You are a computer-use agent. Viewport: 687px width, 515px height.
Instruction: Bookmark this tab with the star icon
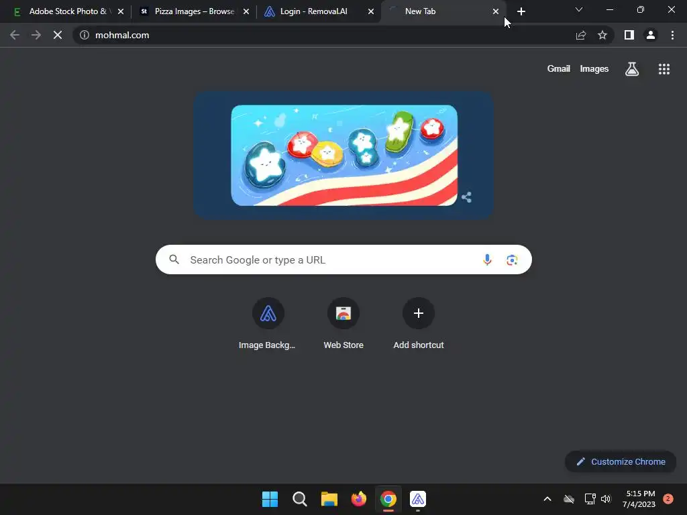(602, 35)
